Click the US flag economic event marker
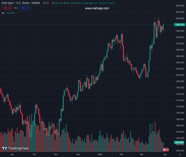Image resolution: width=186 pixels, height=157 pixels. [164, 150]
